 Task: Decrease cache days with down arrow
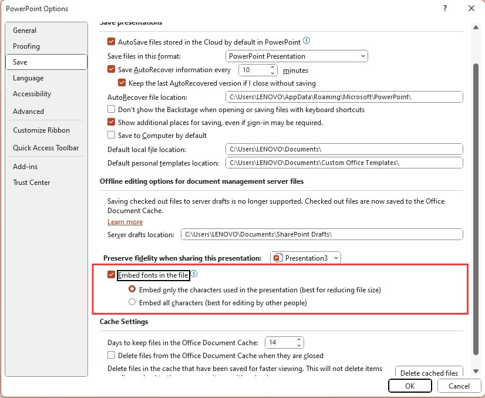[x=299, y=345]
